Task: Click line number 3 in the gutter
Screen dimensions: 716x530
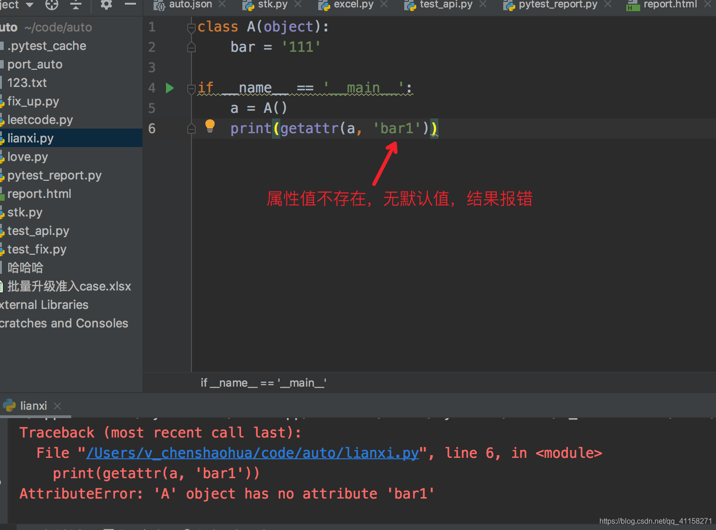Action: (152, 68)
